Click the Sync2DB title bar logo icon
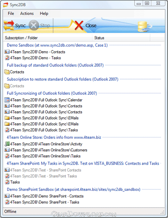The width and height of the screenshot is (168, 218). [6, 5]
